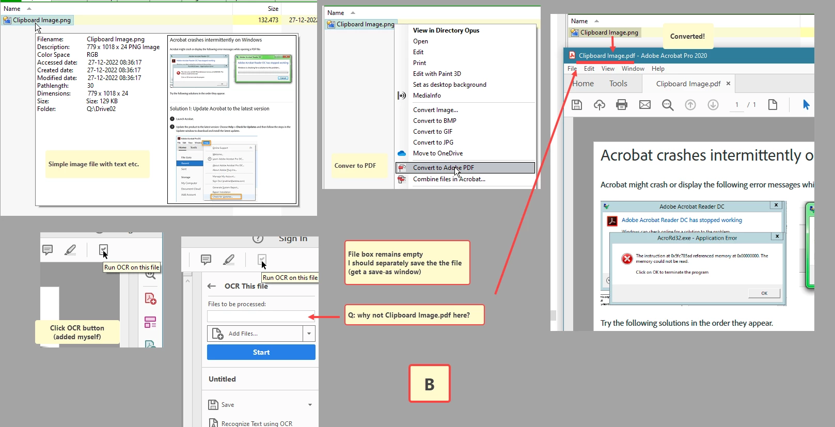This screenshot has height=427, width=835.
Task: Open the File menu in Acrobat
Action: click(572, 69)
